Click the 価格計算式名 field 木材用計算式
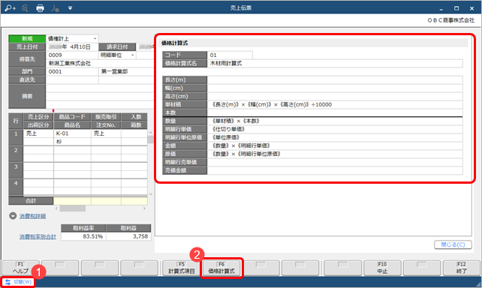The image size is (482, 288). point(335,63)
